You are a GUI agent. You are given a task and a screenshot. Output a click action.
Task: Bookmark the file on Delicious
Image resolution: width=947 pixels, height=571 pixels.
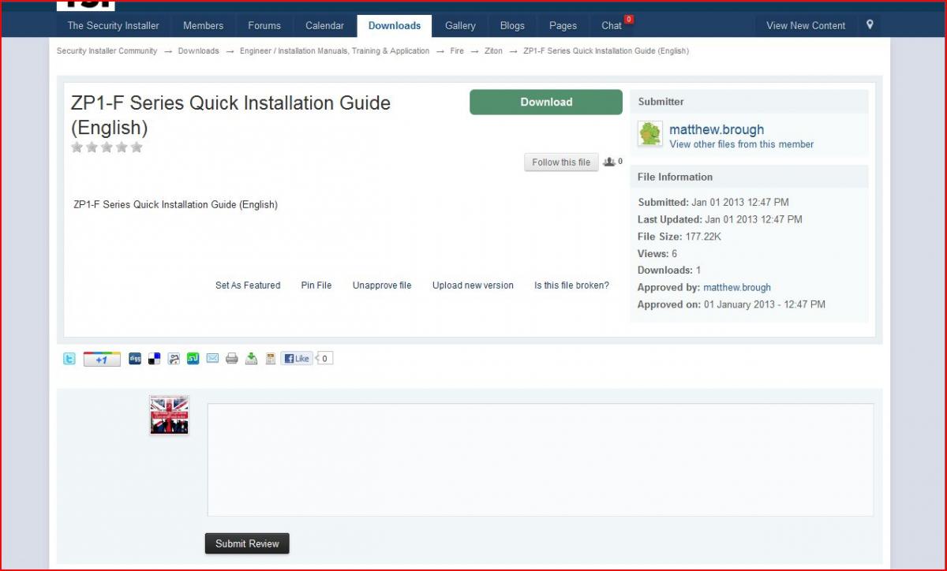[x=155, y=359]
